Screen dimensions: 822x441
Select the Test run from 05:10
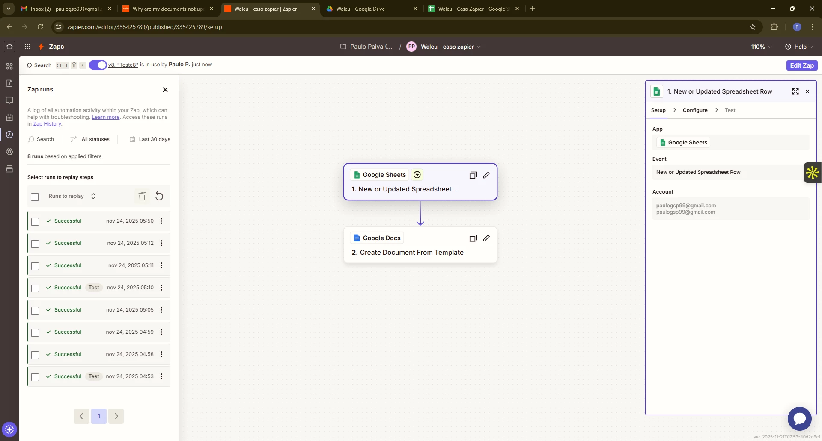point(35,288)
